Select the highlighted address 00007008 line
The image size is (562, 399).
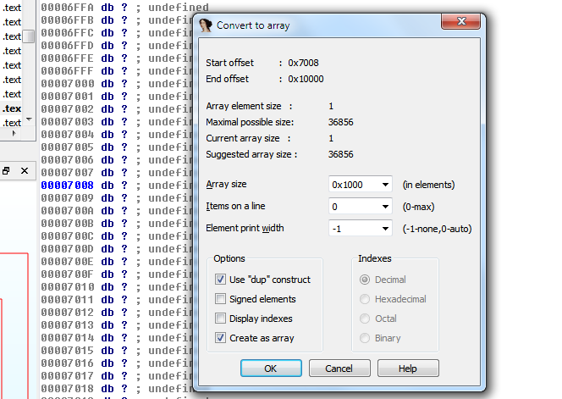click(x=67, y=186)
